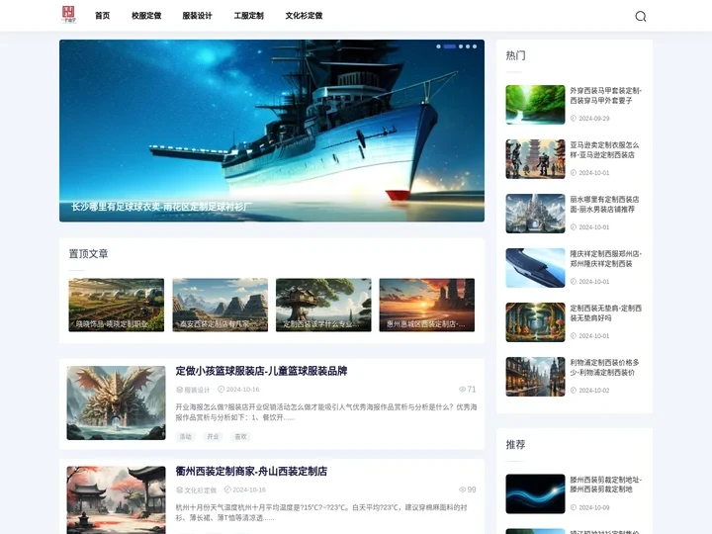Click the forest waterfall thumbnail in 热门
Image resolution: width=712 pixels, height=534 pixels.
click(x=535, y=105)
